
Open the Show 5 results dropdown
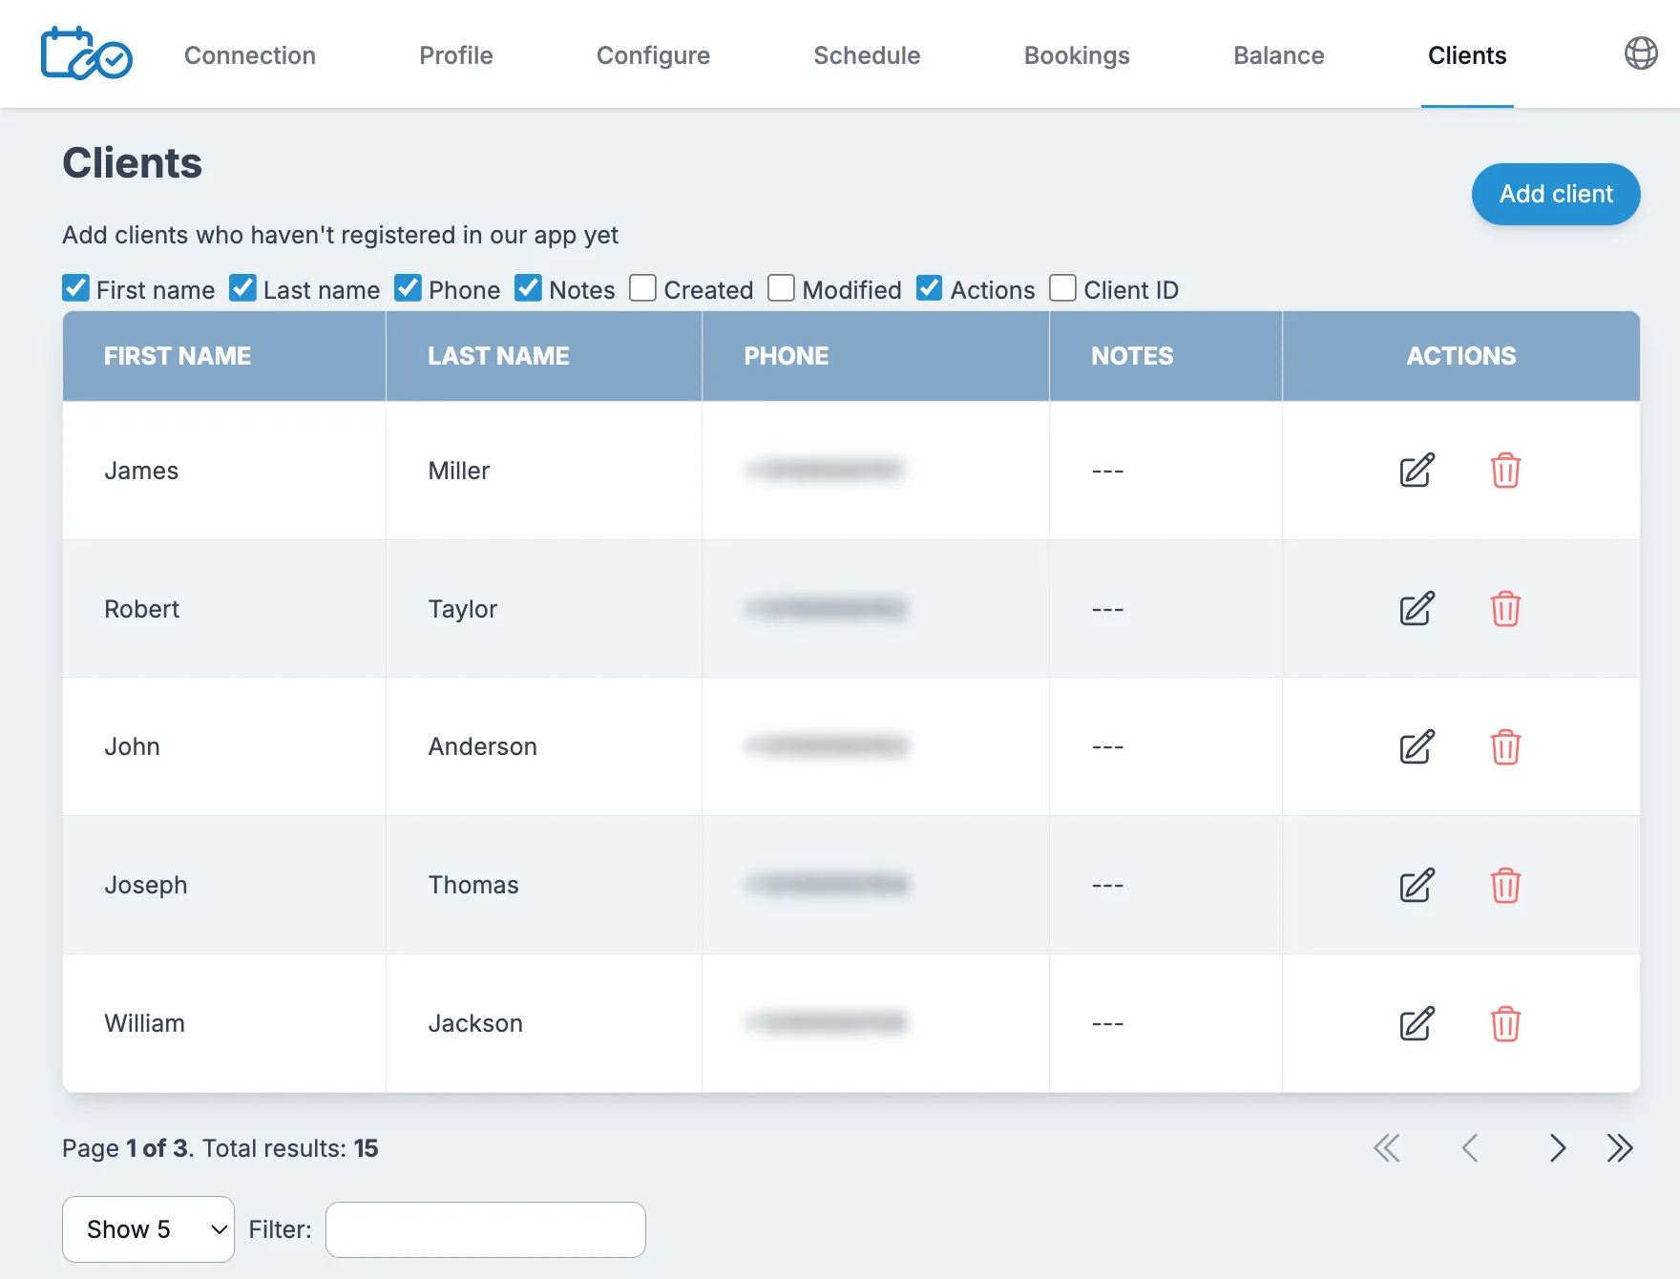tap(147, 1229)
